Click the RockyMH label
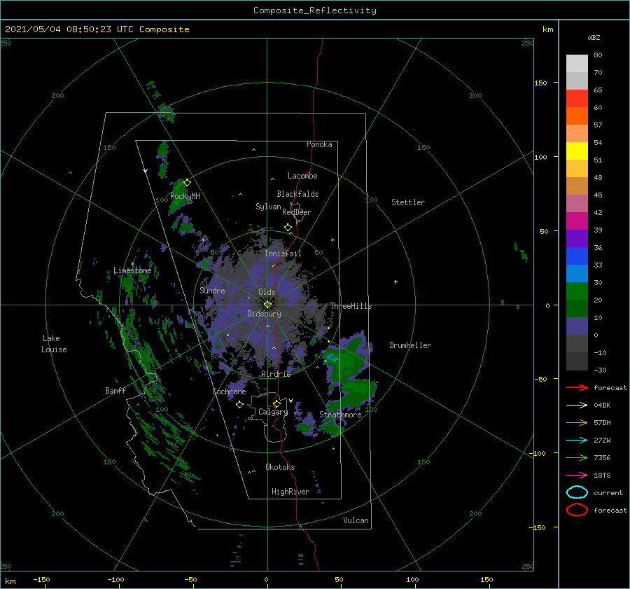Screen dimensions: 630x589 point(185,196)
